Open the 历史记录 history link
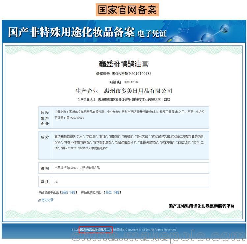 tap(47, 200)
